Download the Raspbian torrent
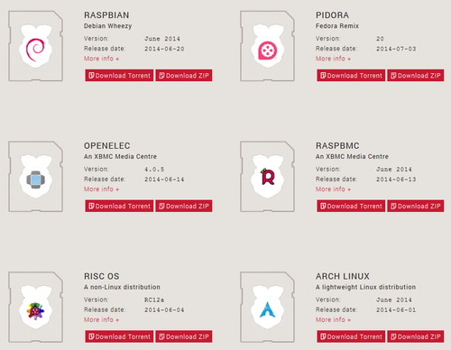This screenshot has width=451, height=350. pyautogui.click(x=119, y=76)
